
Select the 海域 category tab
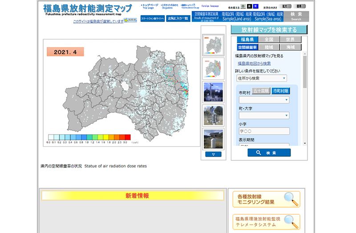(291, 47)
